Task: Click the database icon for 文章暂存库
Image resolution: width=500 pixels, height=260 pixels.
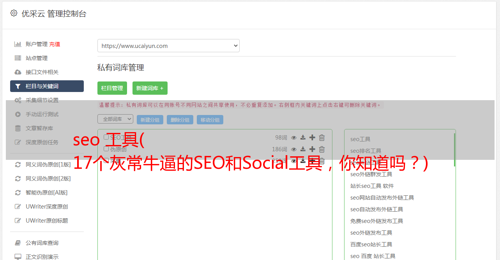Action: 18,128
